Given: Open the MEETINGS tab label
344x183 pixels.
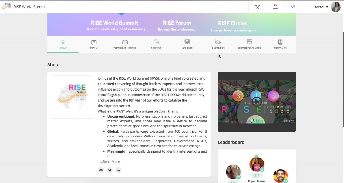Looking at the screenshot, I should point(280,48).
